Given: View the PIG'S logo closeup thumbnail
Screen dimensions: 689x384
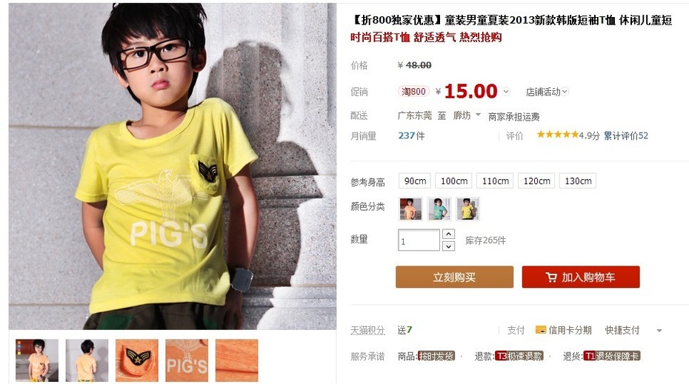Looking at the screenshot, I should tap(187, 360).
